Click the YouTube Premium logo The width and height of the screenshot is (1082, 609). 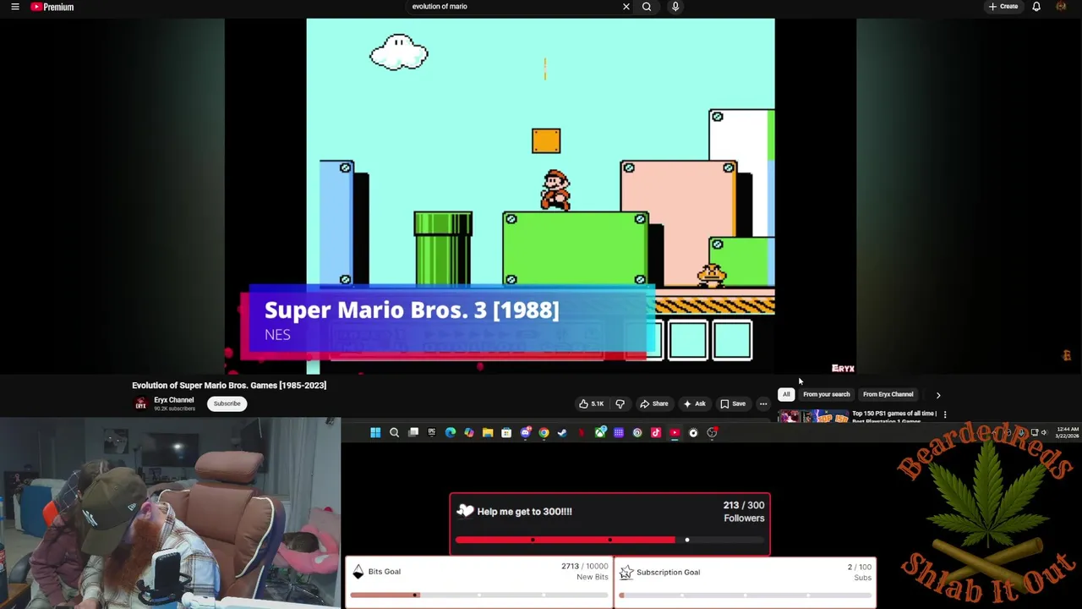pyautogui.click(x=52, y=7)
